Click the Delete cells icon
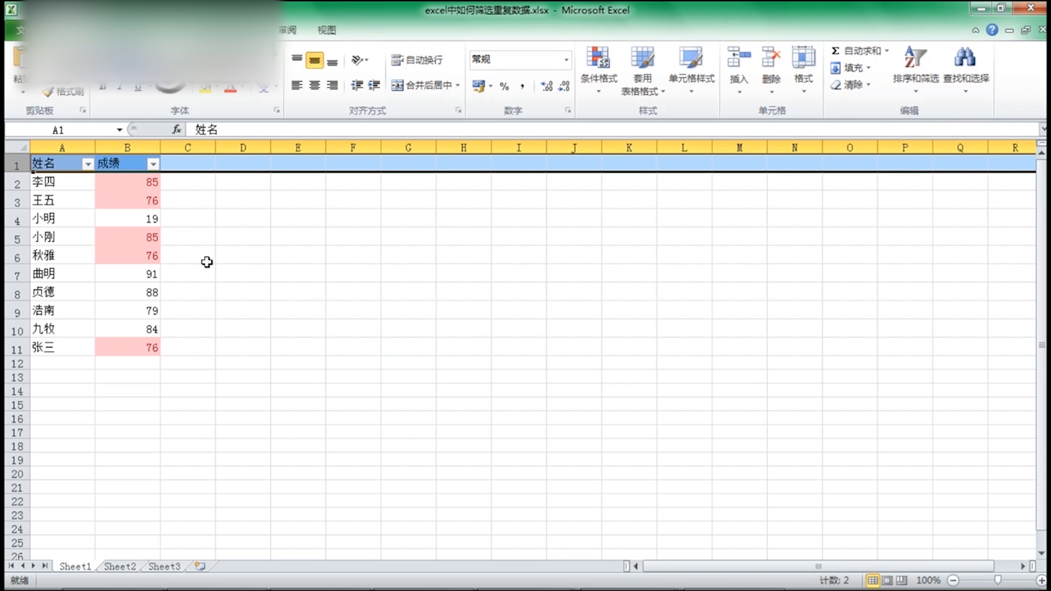The width and height of the screenshot is (1051, 591). [771, 57]
